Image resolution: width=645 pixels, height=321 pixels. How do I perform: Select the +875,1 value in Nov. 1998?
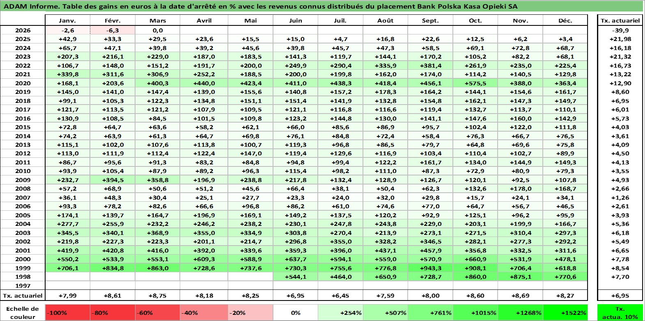(520, 277)
